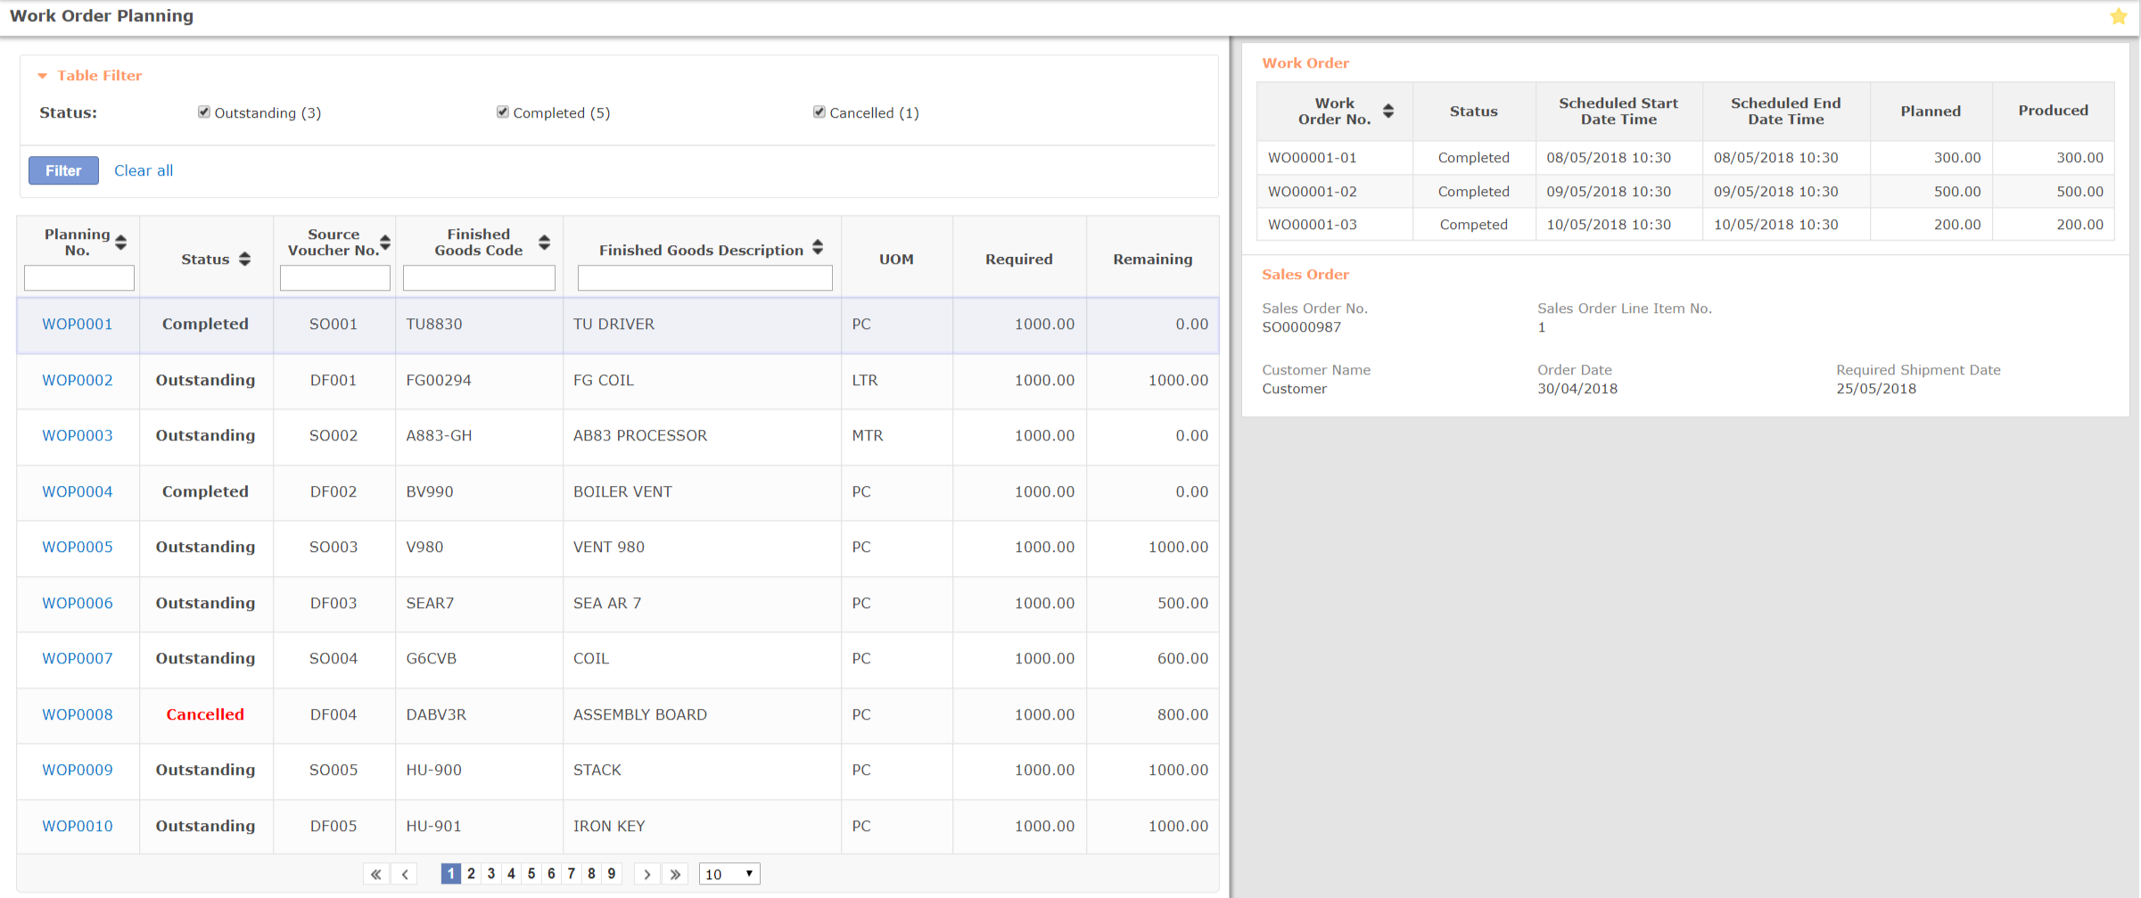
Task: Click the Clear all link
Action: 144,170
